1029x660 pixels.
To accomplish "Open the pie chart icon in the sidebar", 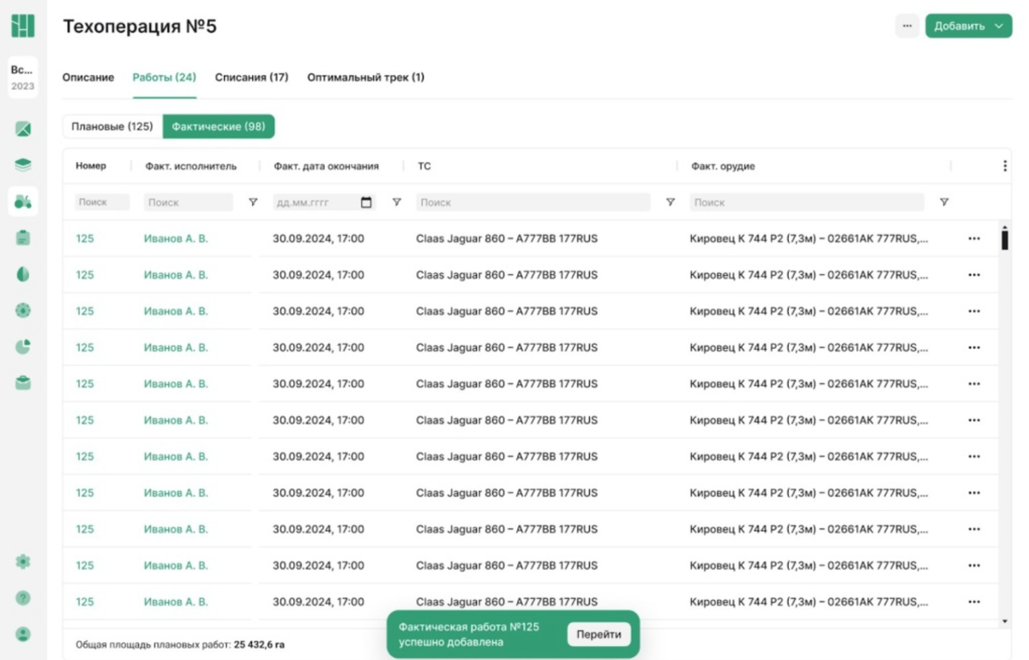I will [23, 346].
